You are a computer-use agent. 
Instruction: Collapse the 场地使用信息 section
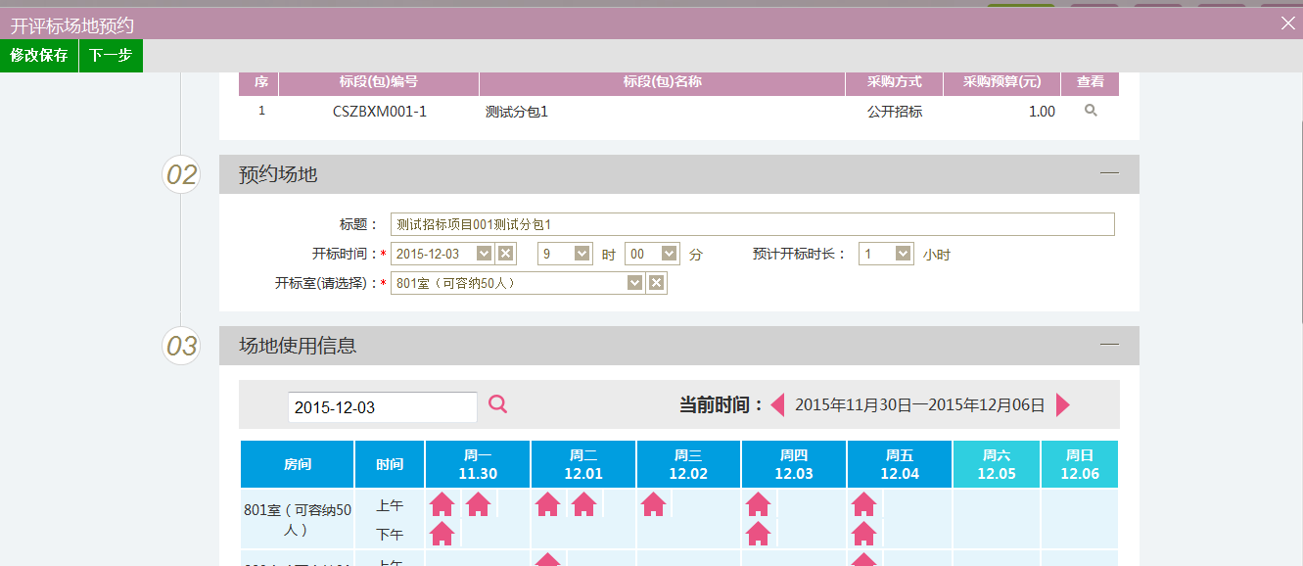[1109, 345]
